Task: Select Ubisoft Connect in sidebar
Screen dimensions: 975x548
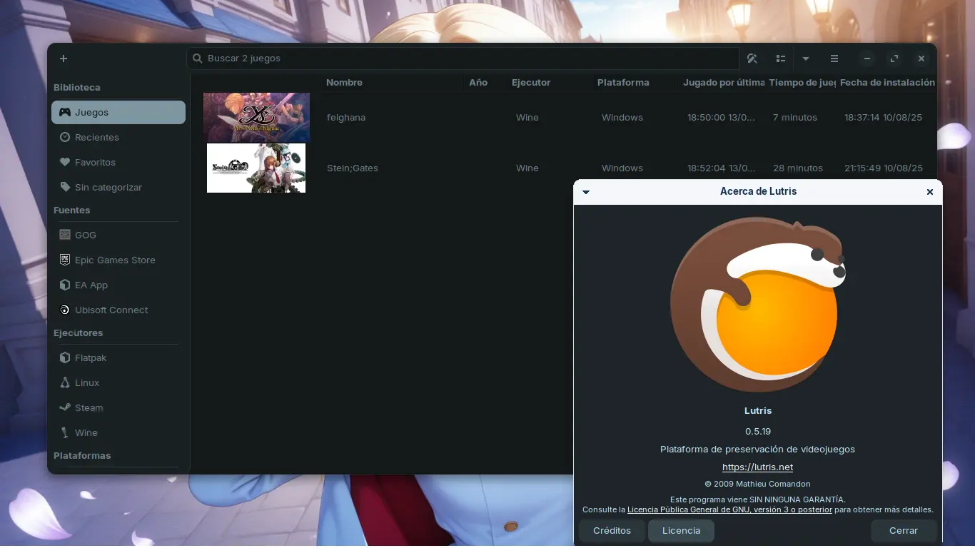Action: click(111, 310)
